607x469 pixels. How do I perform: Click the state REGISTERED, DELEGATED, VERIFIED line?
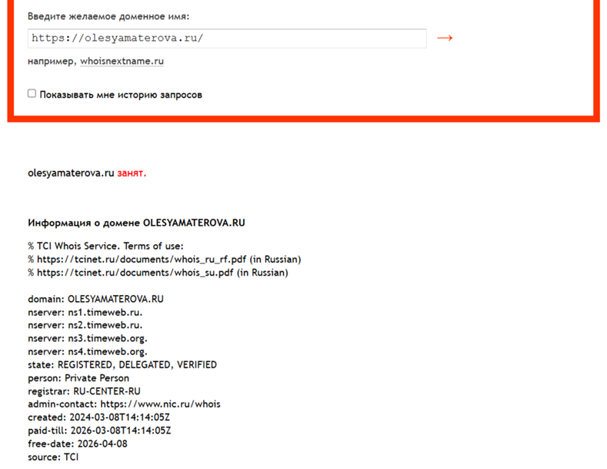(122, 365)
